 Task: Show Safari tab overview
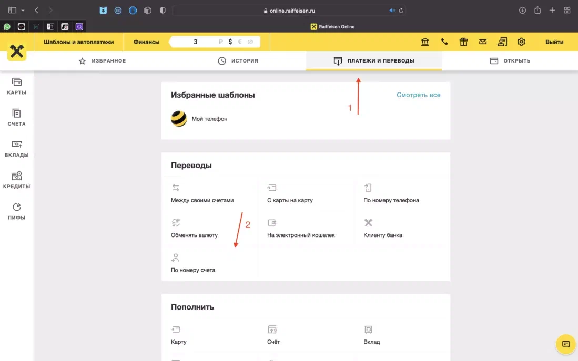(567, 11)
